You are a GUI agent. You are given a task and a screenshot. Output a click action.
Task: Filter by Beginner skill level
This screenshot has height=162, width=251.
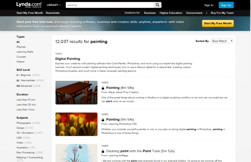click(x=26, y=75)
